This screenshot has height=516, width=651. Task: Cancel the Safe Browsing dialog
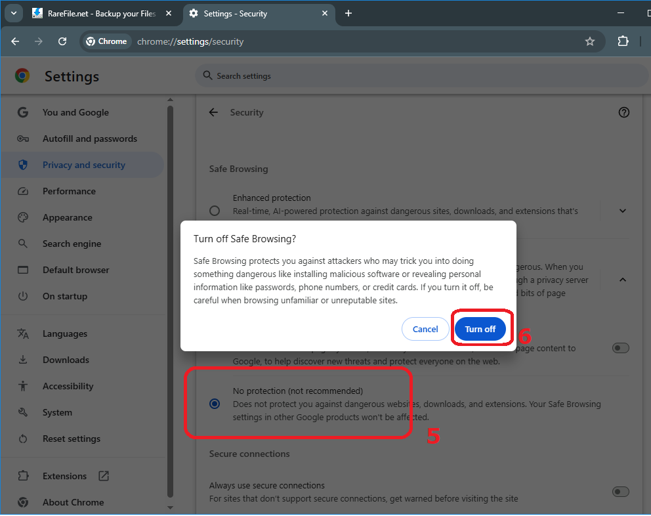coord(425,329)
